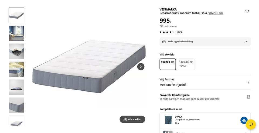Expand the Välj fasthet firmness selector
This screenshot has height=133, width=259.
click(248, 83)
